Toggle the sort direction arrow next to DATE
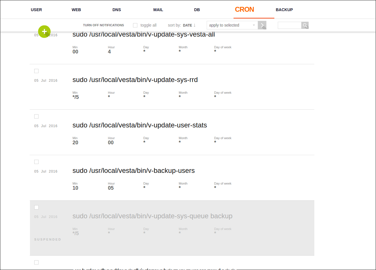 194,25
